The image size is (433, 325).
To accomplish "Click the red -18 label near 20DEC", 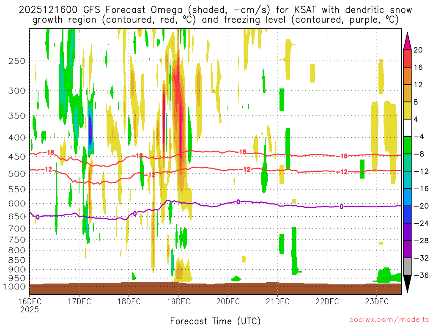I will 241,152.
